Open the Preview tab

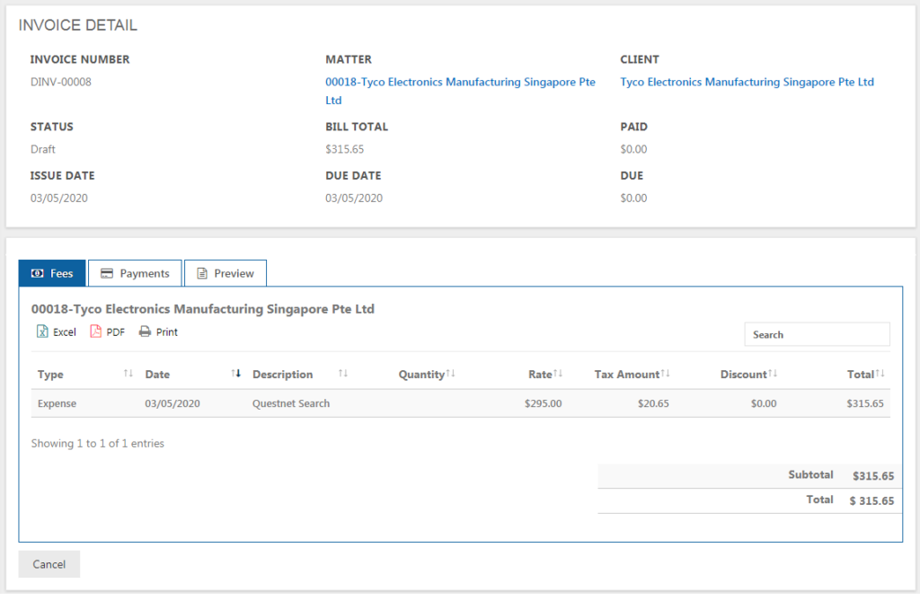[226, 273]
